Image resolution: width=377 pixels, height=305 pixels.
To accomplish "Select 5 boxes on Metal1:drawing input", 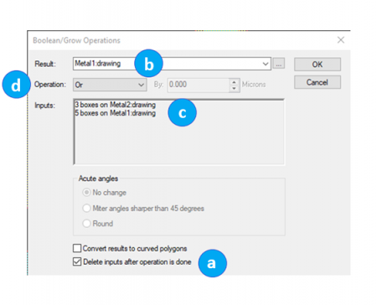I will (116, 113).
